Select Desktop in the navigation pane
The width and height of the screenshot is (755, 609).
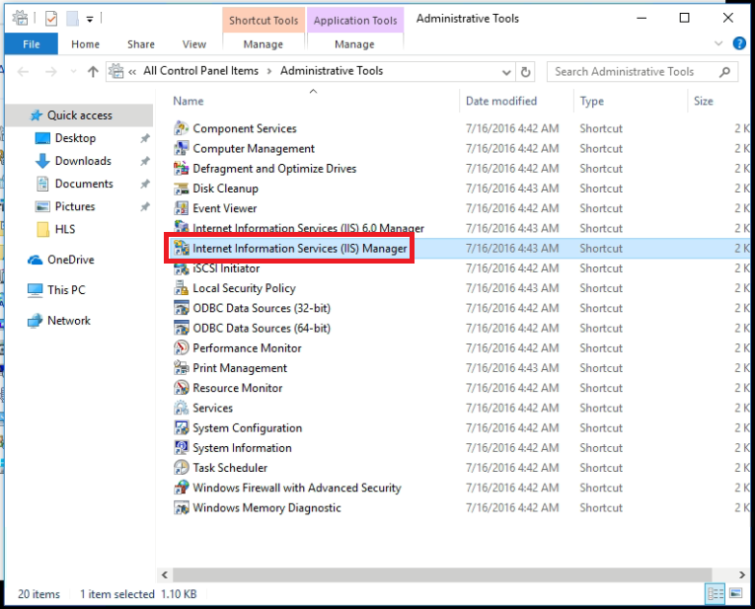pyautogui.click(x=75, y=138)
